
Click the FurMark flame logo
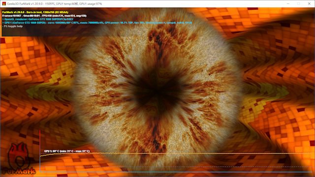click(19, 159)
